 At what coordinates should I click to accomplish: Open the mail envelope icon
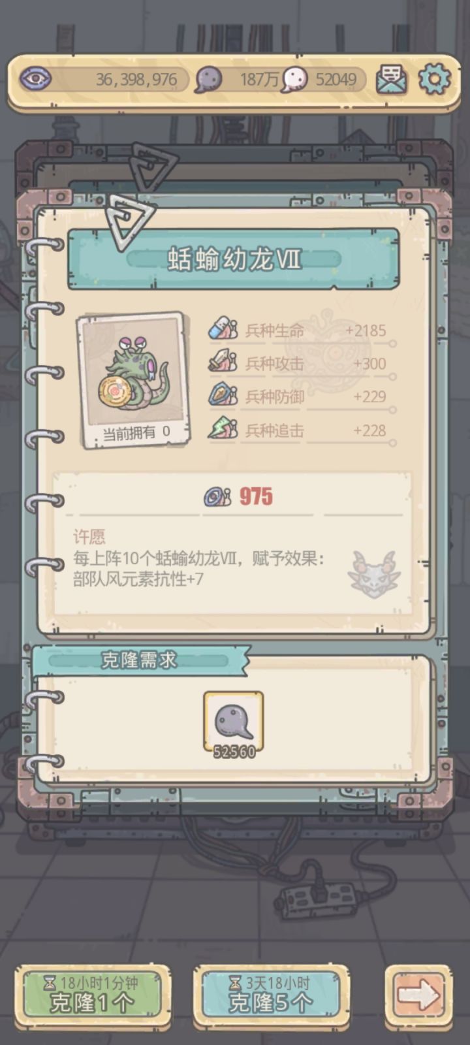pos(392,80)
